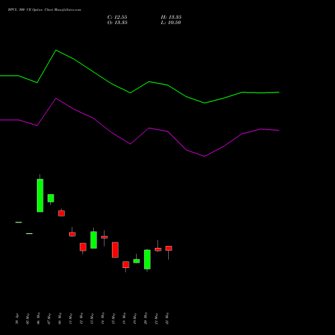Select the red candlestick for 08 May
Screen dimensions: 335x335
tap(62, 213)
